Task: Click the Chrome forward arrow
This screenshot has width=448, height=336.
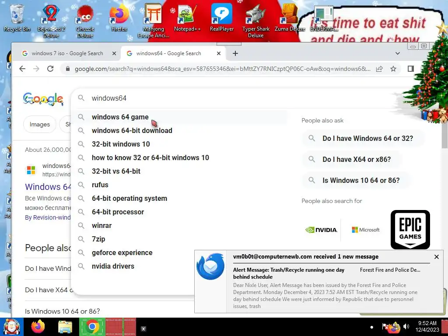Action: click(x=36, y=69)
